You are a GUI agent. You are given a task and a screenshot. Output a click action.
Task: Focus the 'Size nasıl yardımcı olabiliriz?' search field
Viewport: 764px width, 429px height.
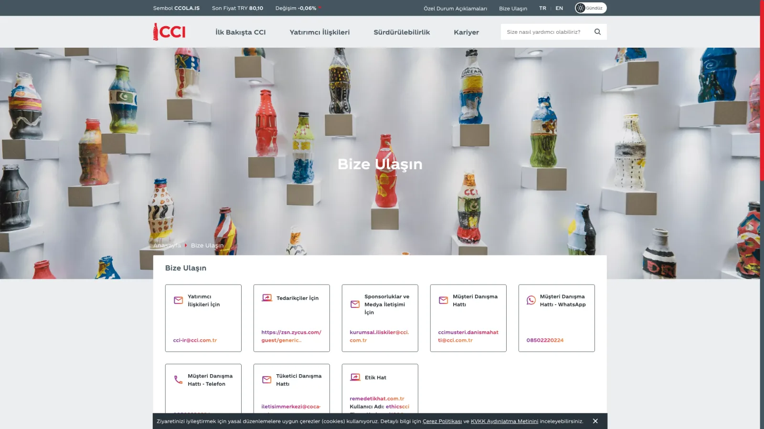547,32
